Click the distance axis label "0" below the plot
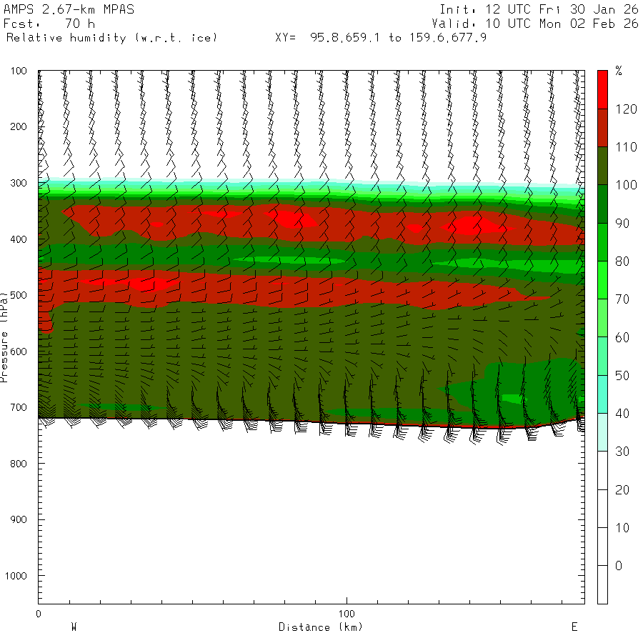 pos(38,614)
